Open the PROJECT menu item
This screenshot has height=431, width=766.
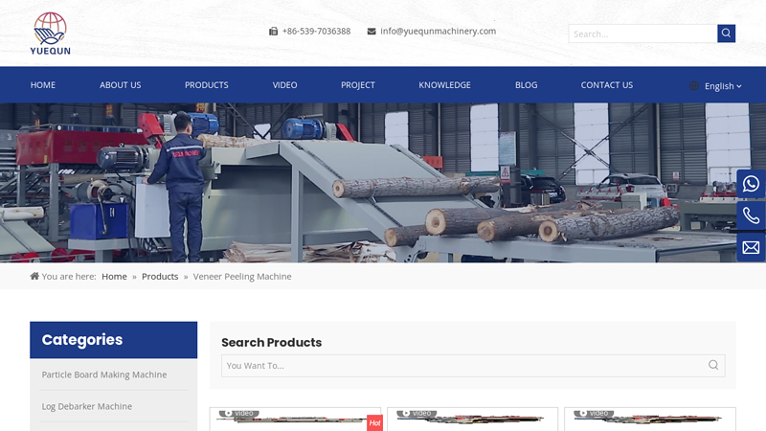(357, 85)
